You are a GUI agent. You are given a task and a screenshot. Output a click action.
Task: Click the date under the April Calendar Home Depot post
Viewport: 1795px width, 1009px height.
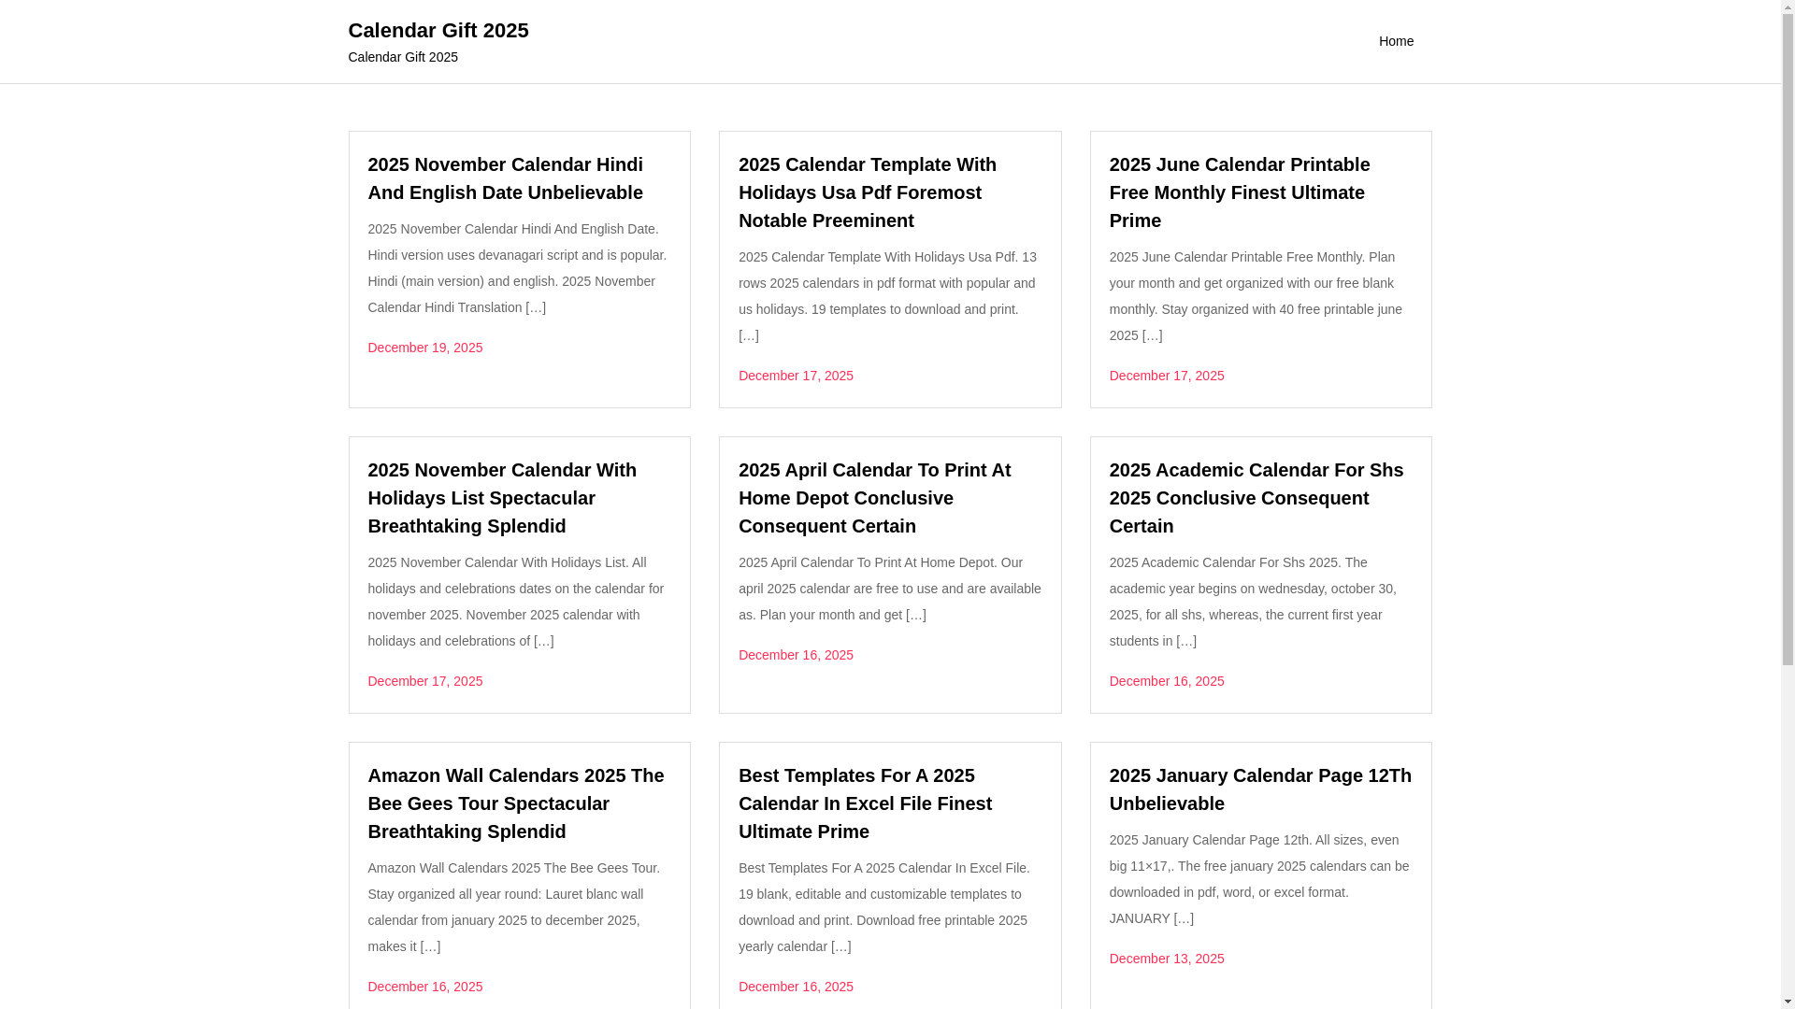pyautogui.click(x=796, y=655)
